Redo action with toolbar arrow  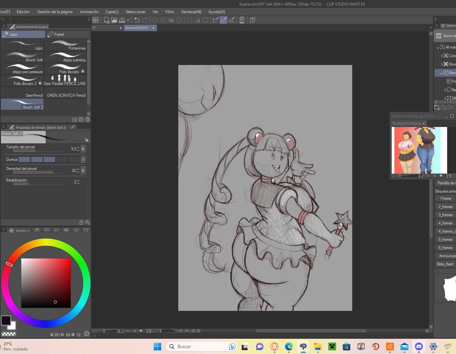click(x=145, y=20)
